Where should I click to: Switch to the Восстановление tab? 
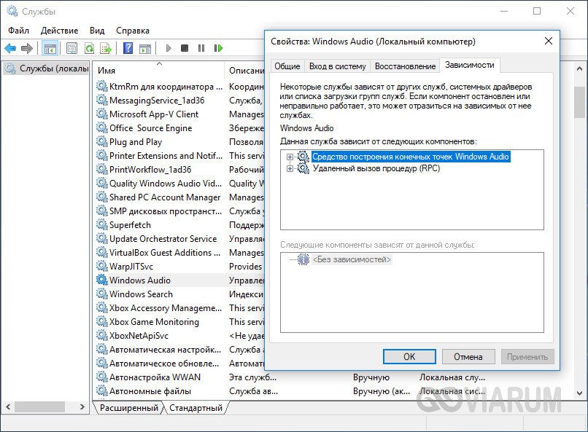click(406, 66)
